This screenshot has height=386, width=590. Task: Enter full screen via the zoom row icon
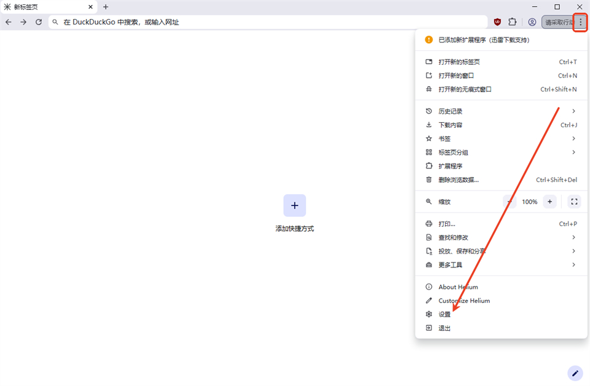pos(573,201)
